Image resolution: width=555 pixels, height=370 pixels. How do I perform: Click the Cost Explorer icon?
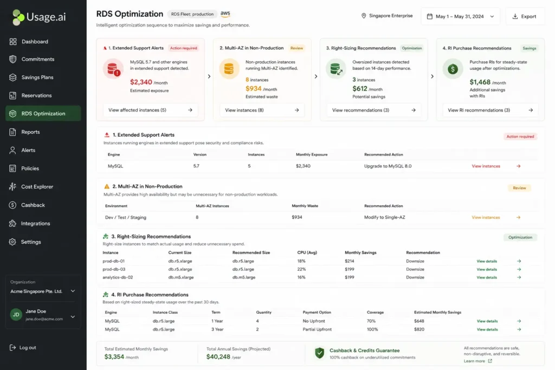click(13, 187)
